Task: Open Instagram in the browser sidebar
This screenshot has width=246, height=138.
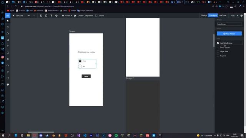Action: coord(3,57)
